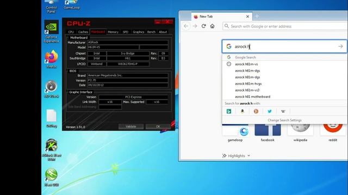Switch to Memory tab in CPU-Z
Viewport: 348px width, 195px height.
coord(113,32)
